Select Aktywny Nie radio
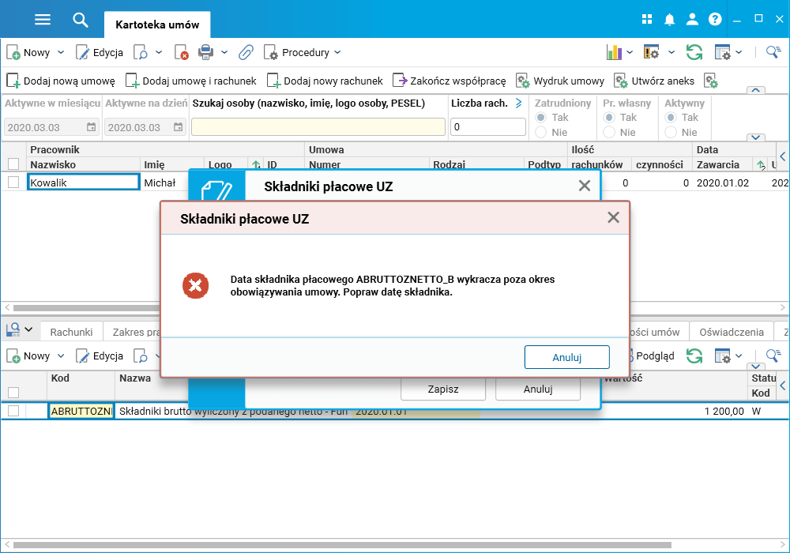 coord(671,133)
